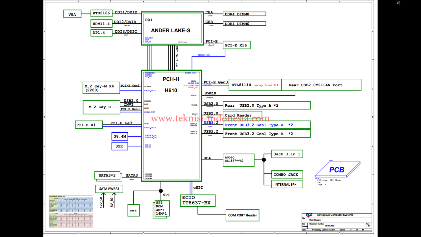Click the TPM IC block
Viewport: 421px width, 237px height.
(134, 210)
